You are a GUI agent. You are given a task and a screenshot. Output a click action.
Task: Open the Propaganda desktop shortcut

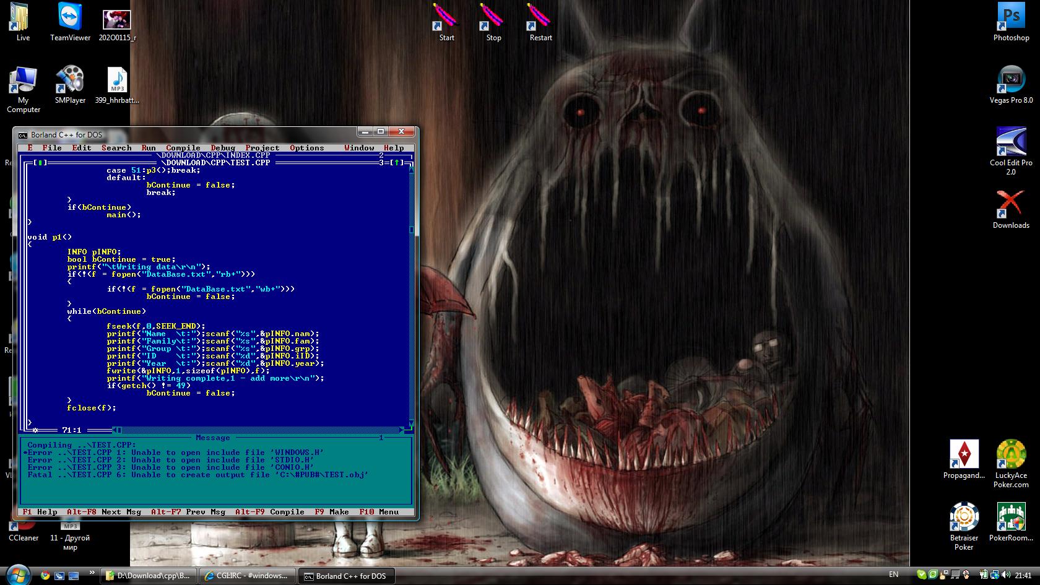[x=964, y=459]
